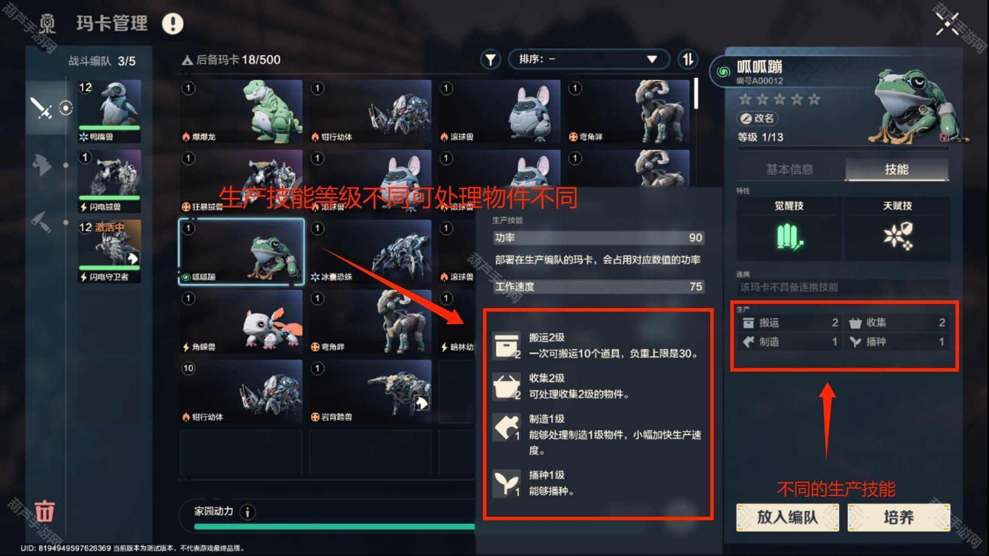Switch to the 基本信息 tab
The width and height of the screenshot is (989, 556).
click(x=789, y=169)
